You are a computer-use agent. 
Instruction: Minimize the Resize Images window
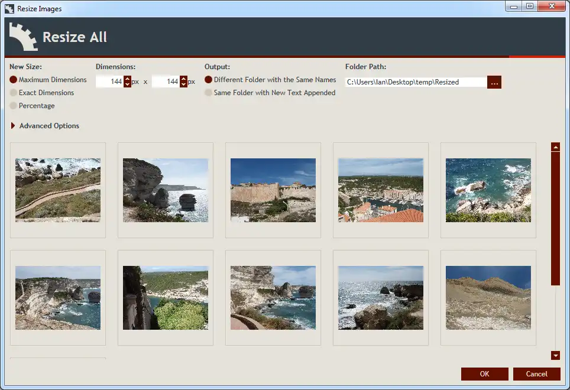coord(514,6)
